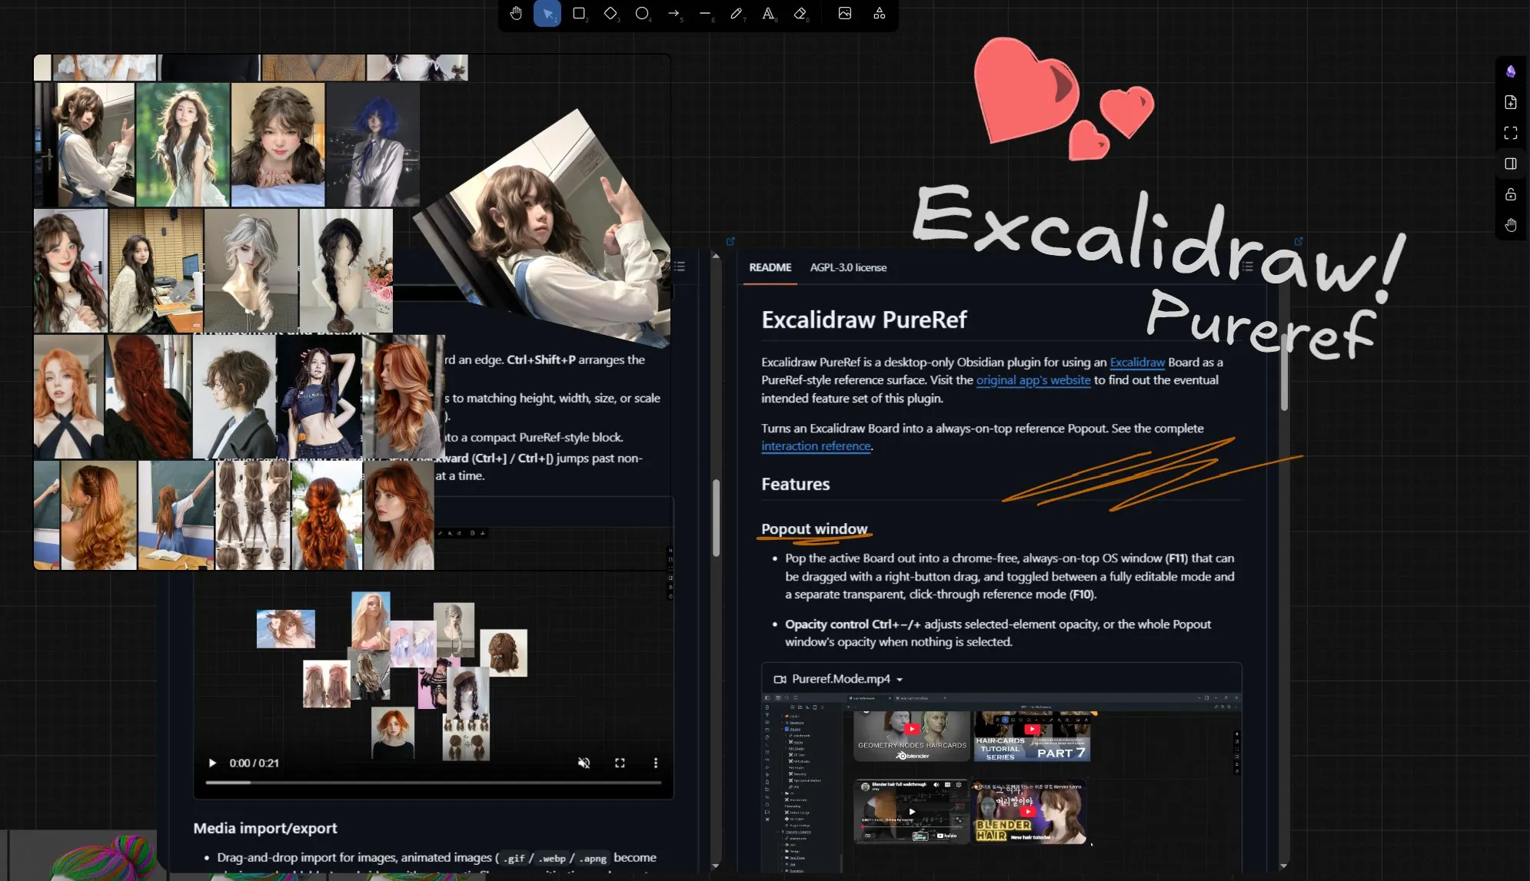Select the Hand pan tool in top toolbar
This screenshot has height=881, width=1530.
pos(516,13)
